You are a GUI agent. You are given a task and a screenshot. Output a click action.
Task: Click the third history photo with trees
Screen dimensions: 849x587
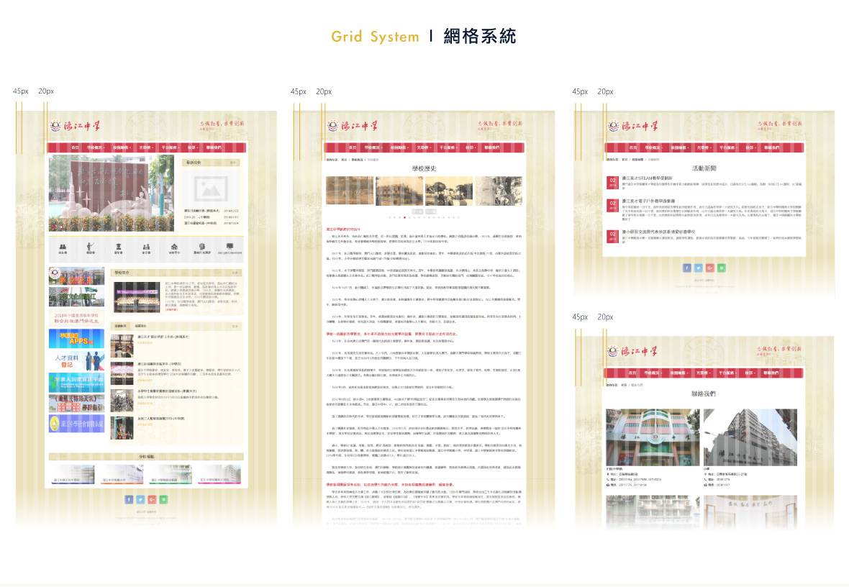(x=449, y=191)
